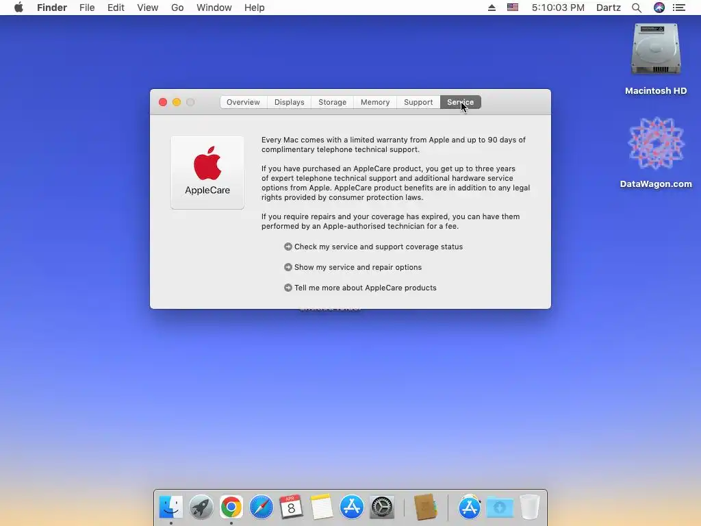Activate Siri from the menu bar
Viewport: 701px width, 526px height.
coord(659,8)
